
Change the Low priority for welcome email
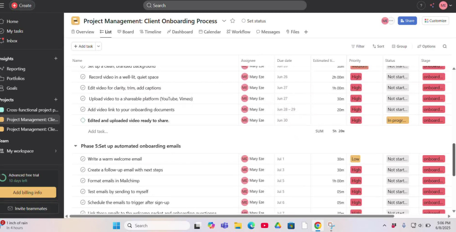pos(355,159)
